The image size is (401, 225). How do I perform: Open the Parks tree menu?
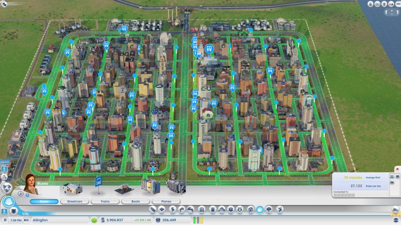click(x=269, y=209)
